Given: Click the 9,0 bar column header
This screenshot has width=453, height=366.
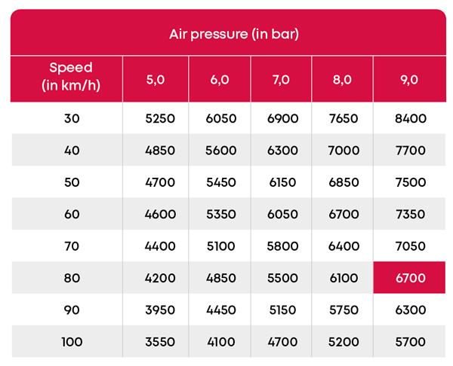Looking at the screenshot, I should click(410, 79).
